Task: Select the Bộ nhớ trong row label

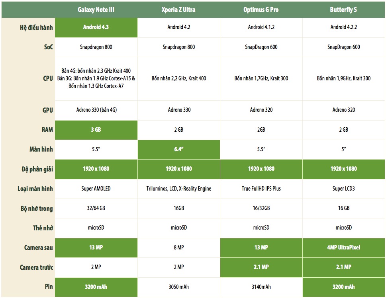Action: (37, 208)
